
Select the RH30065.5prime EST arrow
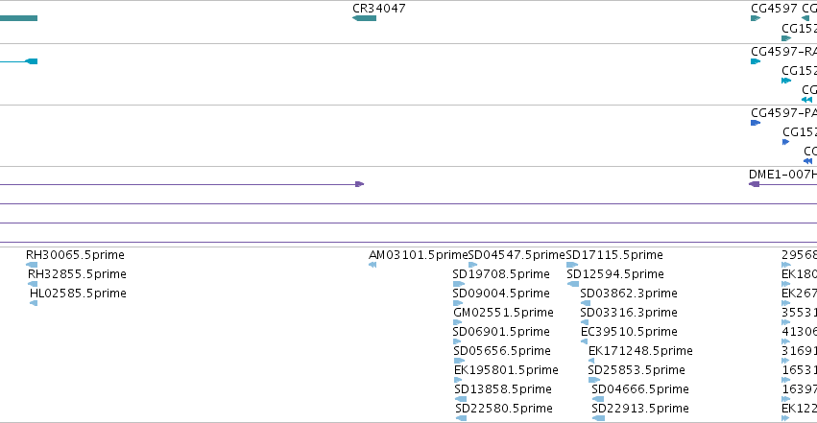[x=32, y=265]
